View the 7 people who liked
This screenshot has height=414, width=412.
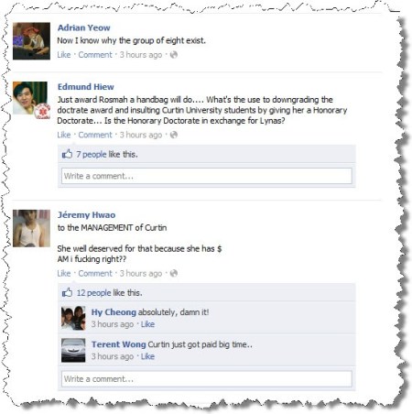point(92,155)
